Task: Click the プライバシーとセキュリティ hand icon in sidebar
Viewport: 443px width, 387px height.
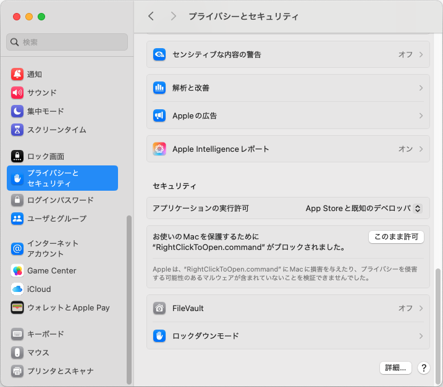Action: 17,178
